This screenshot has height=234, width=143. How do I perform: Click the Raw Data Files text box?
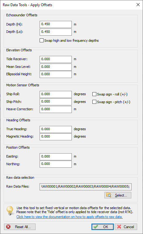pos(86,187)
